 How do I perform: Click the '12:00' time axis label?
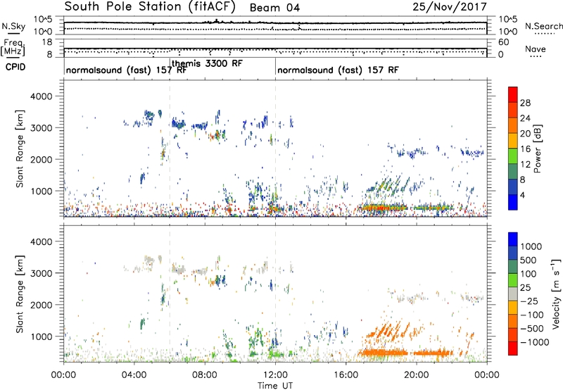[x=275, y=375]
